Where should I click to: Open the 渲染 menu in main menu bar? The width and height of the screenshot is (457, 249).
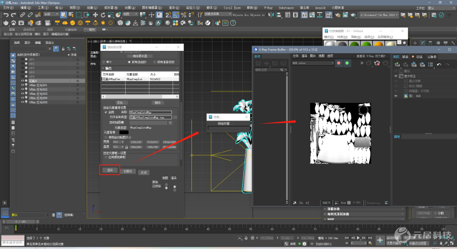(174, 7)
